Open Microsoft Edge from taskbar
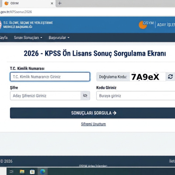175x175 pixels. coord(42,171)
